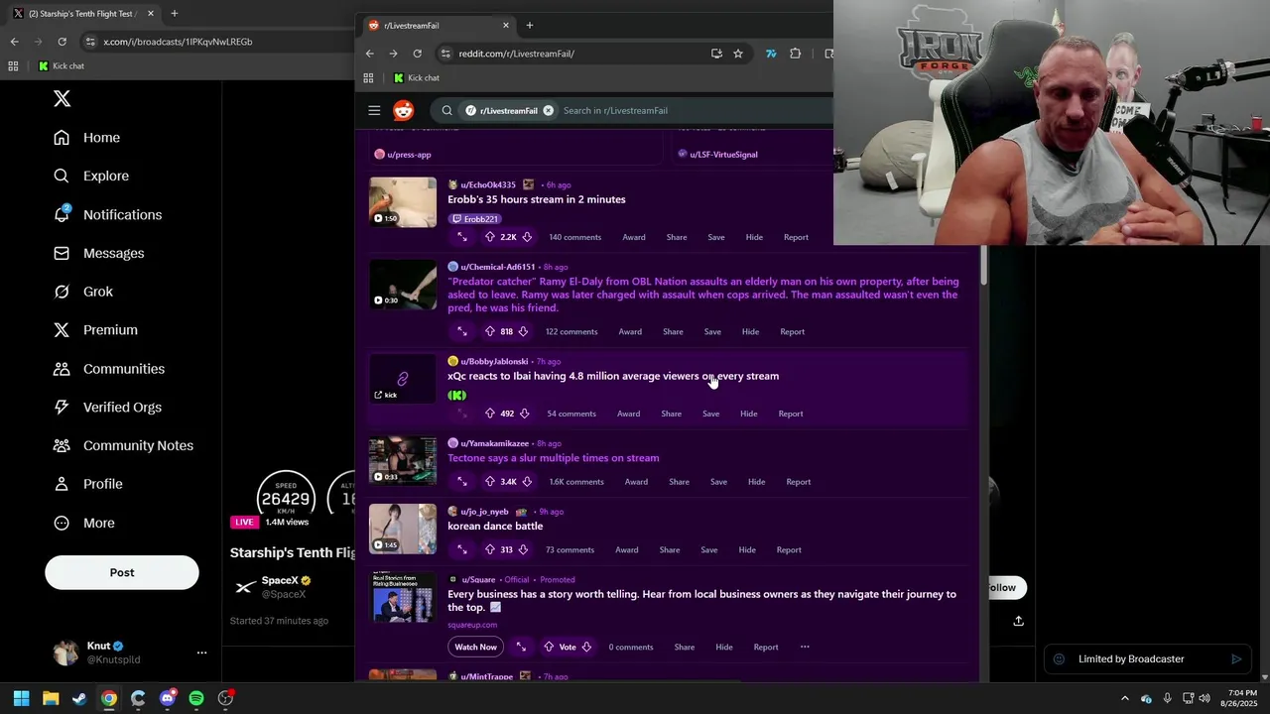Expand the Erobb 35 hours post preview
The height and width of the screenshot is (714, 1270).
click(x=462, y=237)
